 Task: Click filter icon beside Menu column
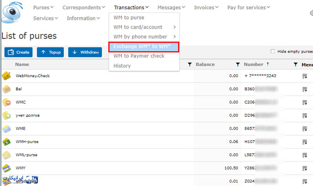coord(296,64)
